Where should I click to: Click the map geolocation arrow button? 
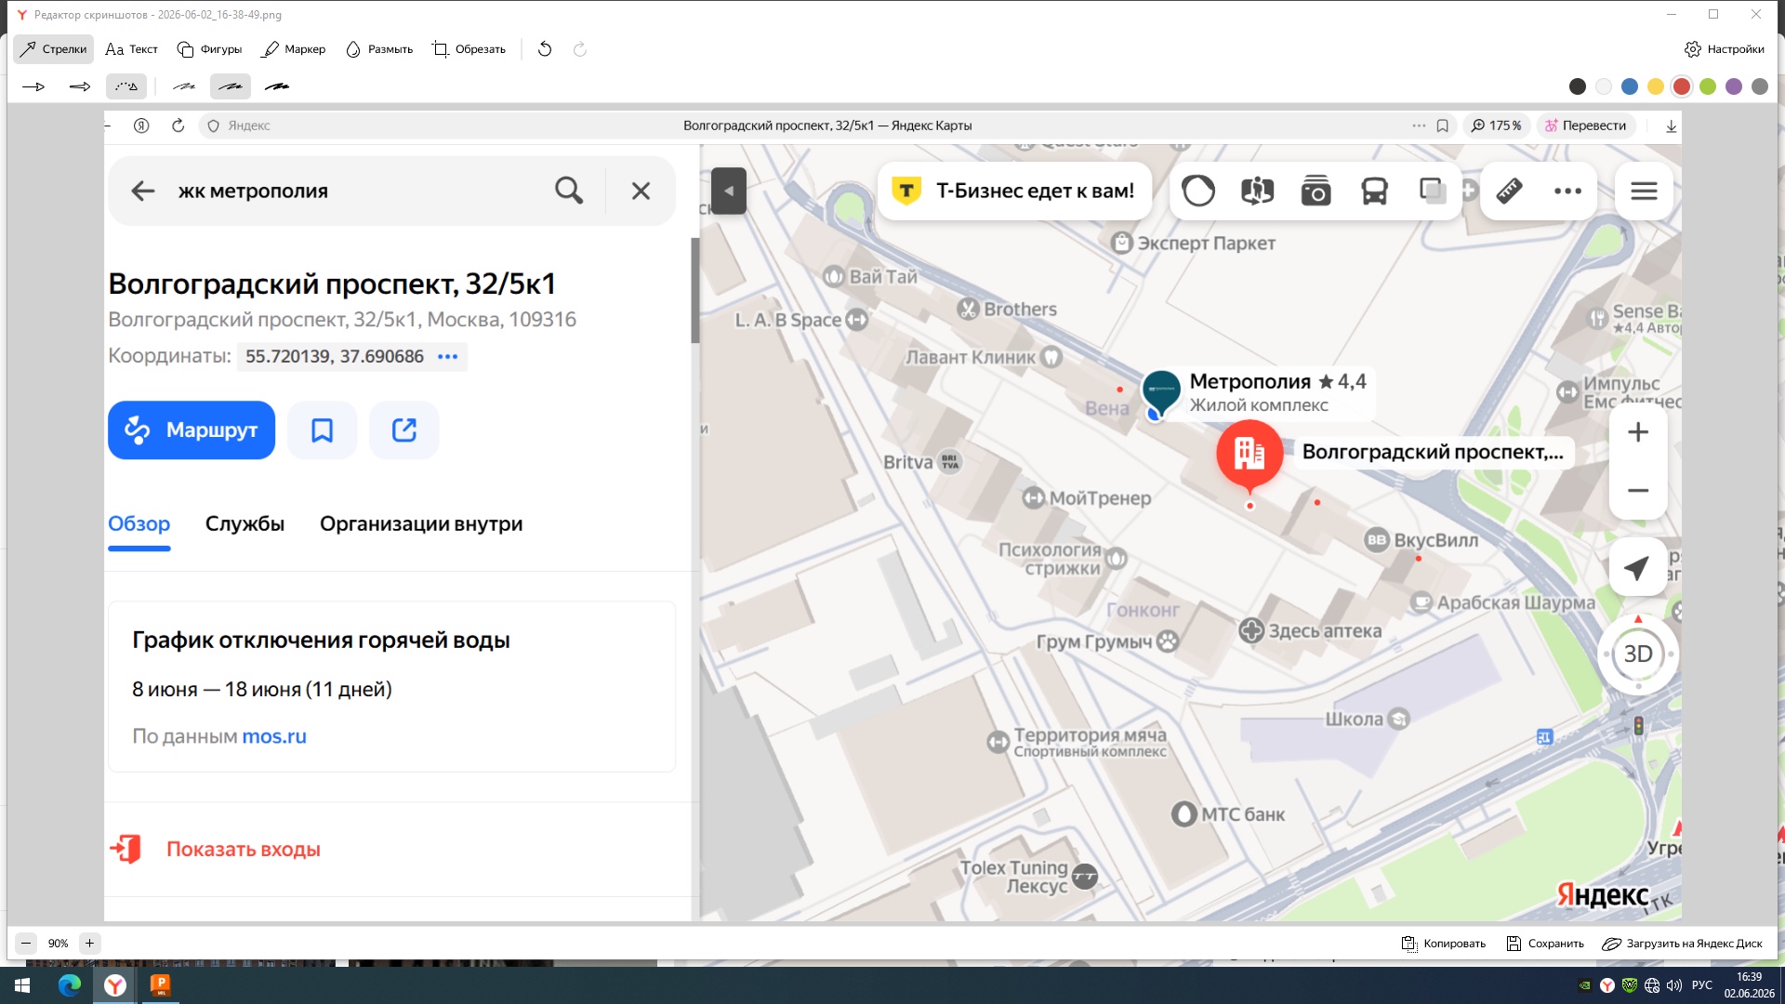pyautogui.click(x=1638, y=567)
